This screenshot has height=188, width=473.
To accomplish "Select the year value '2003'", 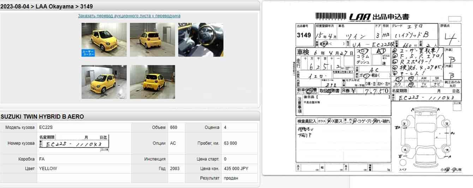I will pyautogui.click(x=175, y=169).
